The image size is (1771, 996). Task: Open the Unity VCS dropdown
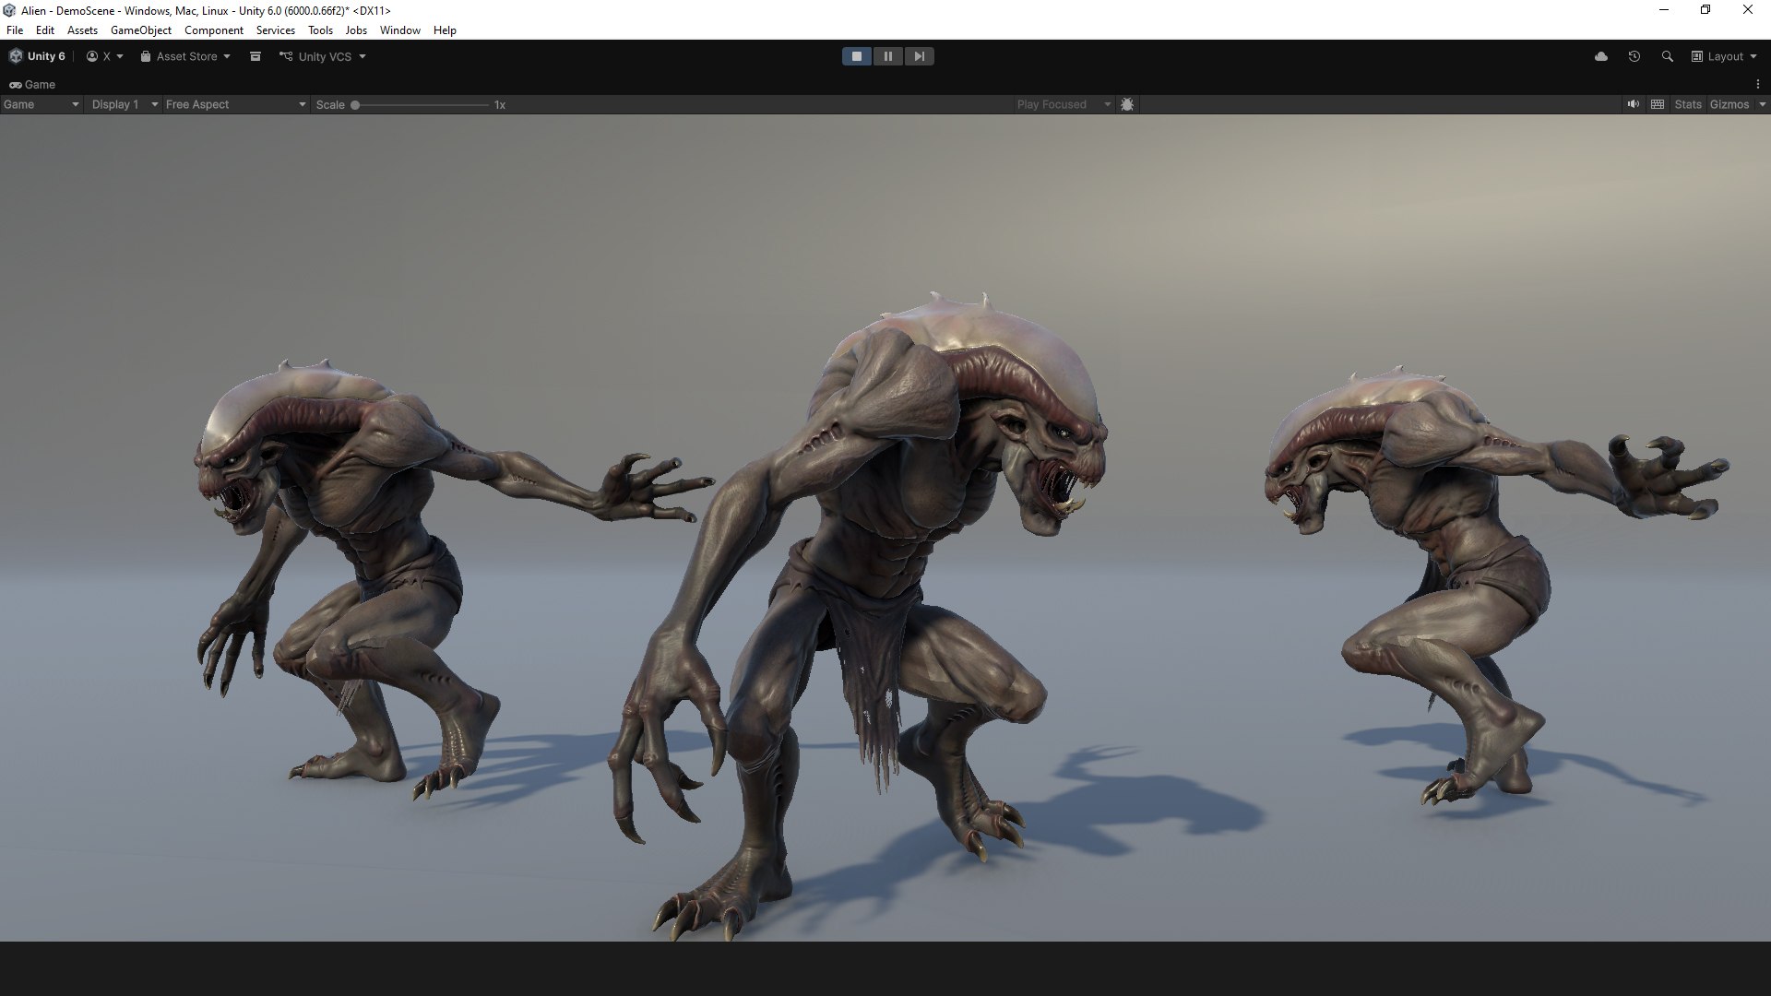pos(323,56)
